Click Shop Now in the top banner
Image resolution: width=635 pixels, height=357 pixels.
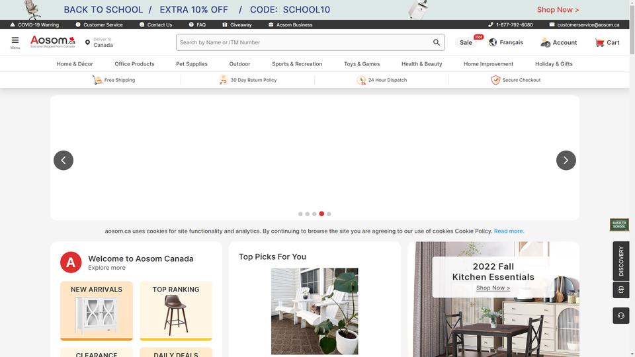pyautogui.click(x=558, y=10)
